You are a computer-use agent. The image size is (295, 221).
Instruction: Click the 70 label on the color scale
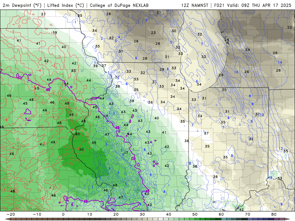pyautogui.click(x=247, y=214)
